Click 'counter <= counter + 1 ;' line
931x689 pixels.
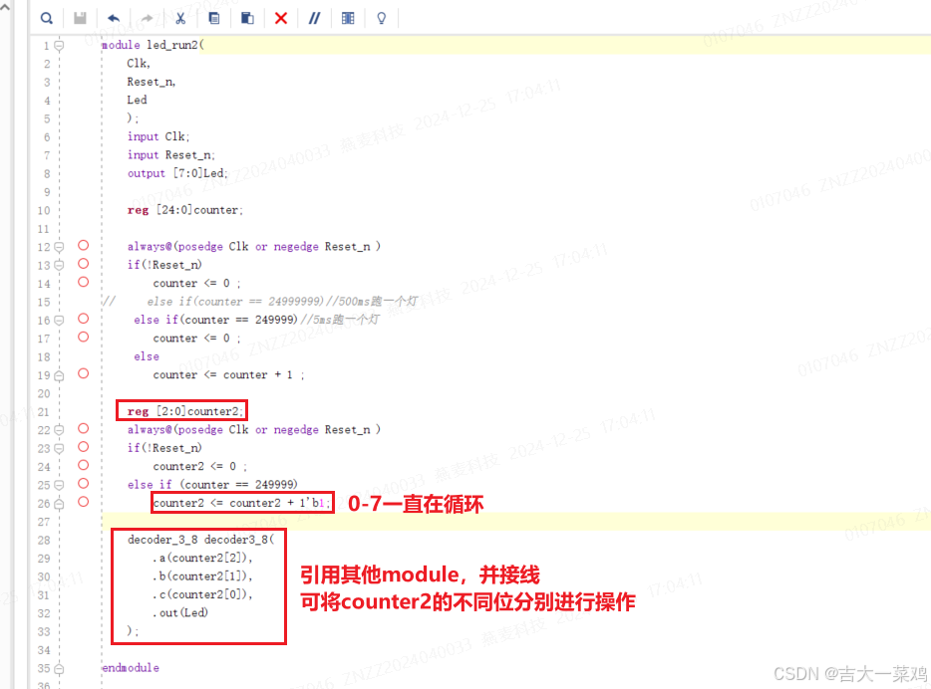click(228, 375)
